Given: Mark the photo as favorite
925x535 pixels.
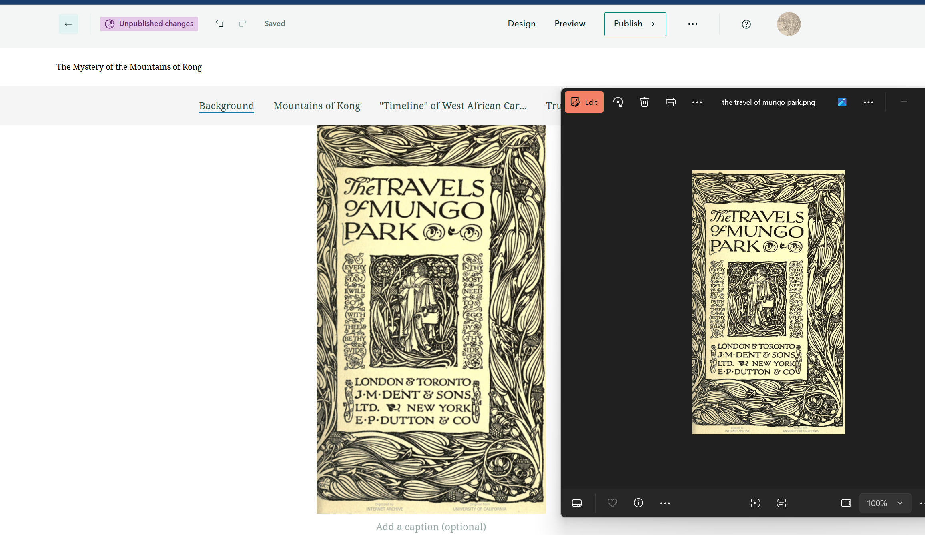Looking at the screenshot, I should click(612, 503).
